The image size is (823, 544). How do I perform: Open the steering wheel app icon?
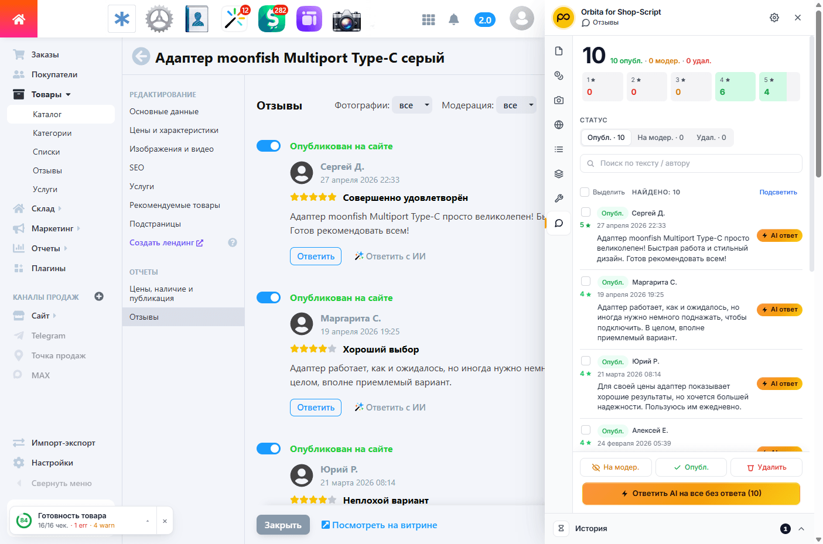pos(159,19)
